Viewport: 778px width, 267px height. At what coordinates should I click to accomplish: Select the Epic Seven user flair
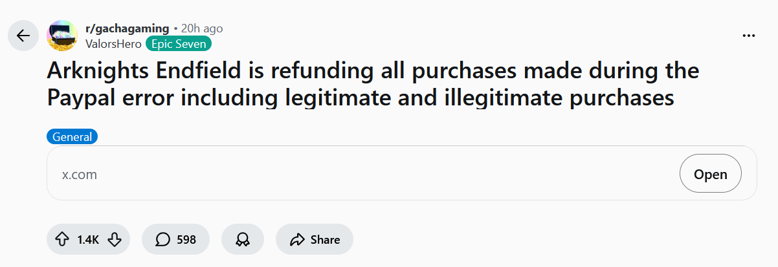(x=179, y=43)
